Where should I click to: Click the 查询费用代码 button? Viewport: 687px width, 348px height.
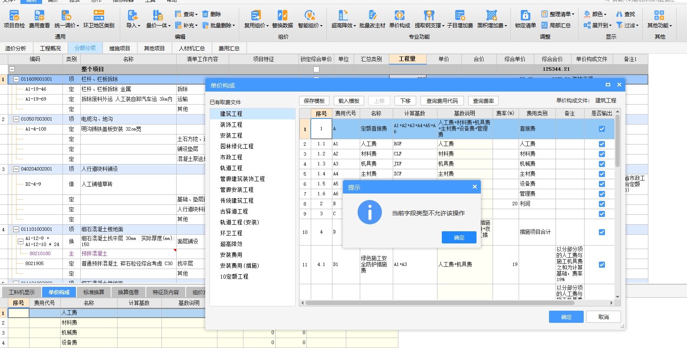[442, 101]
